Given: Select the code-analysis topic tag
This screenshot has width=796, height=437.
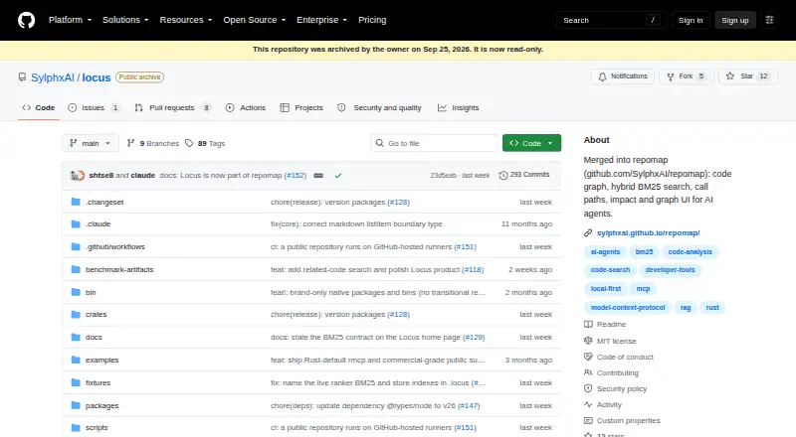Looking at the screenshot, I should coord(690,252).
